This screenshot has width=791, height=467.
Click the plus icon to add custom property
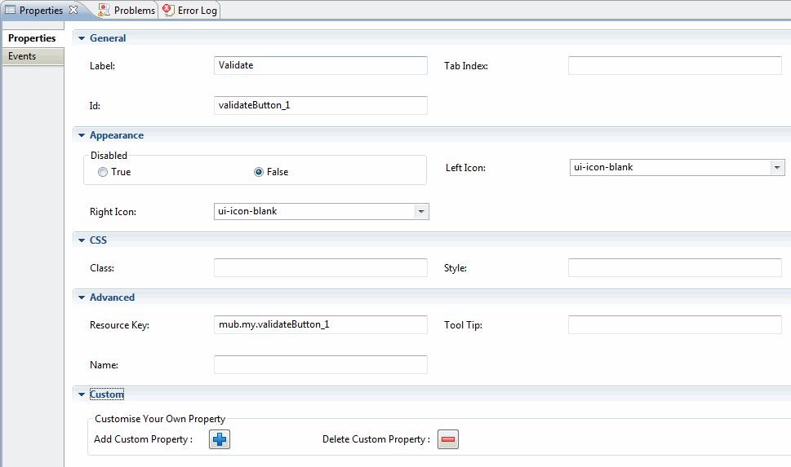click(x=220, y=439)
